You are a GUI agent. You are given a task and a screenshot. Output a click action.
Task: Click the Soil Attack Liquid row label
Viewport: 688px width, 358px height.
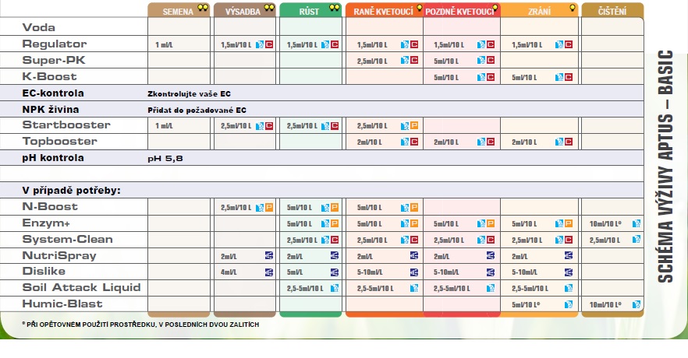(81, 287)
